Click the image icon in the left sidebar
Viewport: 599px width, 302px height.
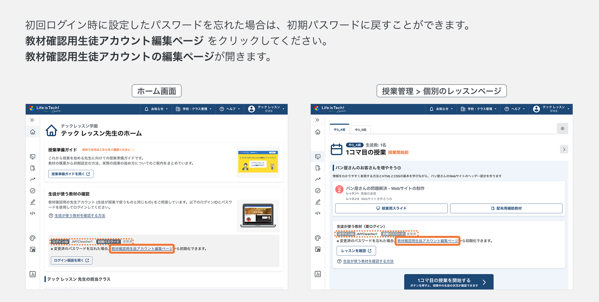pos(33,249)
